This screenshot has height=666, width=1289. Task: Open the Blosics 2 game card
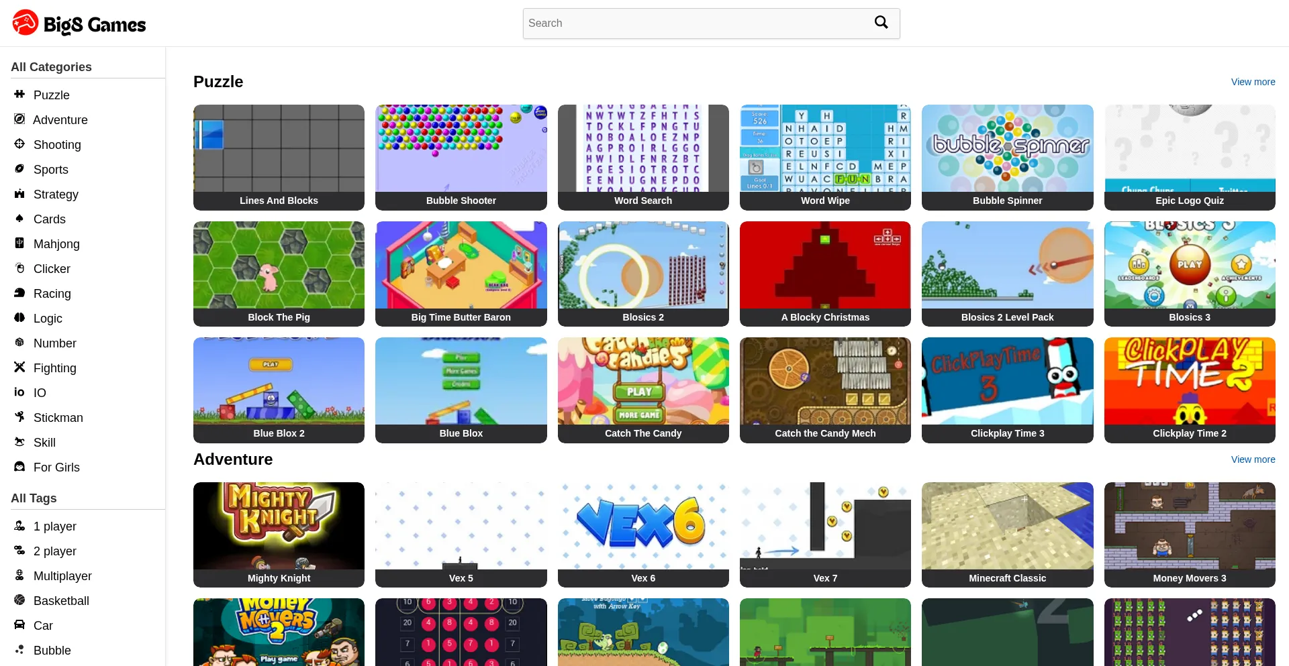pos(643,274)
